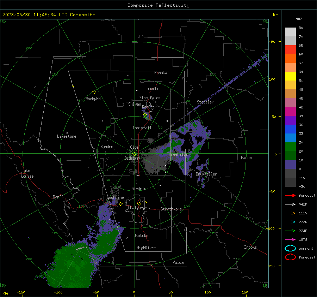Select the orange 111V arrow legend icon

(x=290, y=213)
